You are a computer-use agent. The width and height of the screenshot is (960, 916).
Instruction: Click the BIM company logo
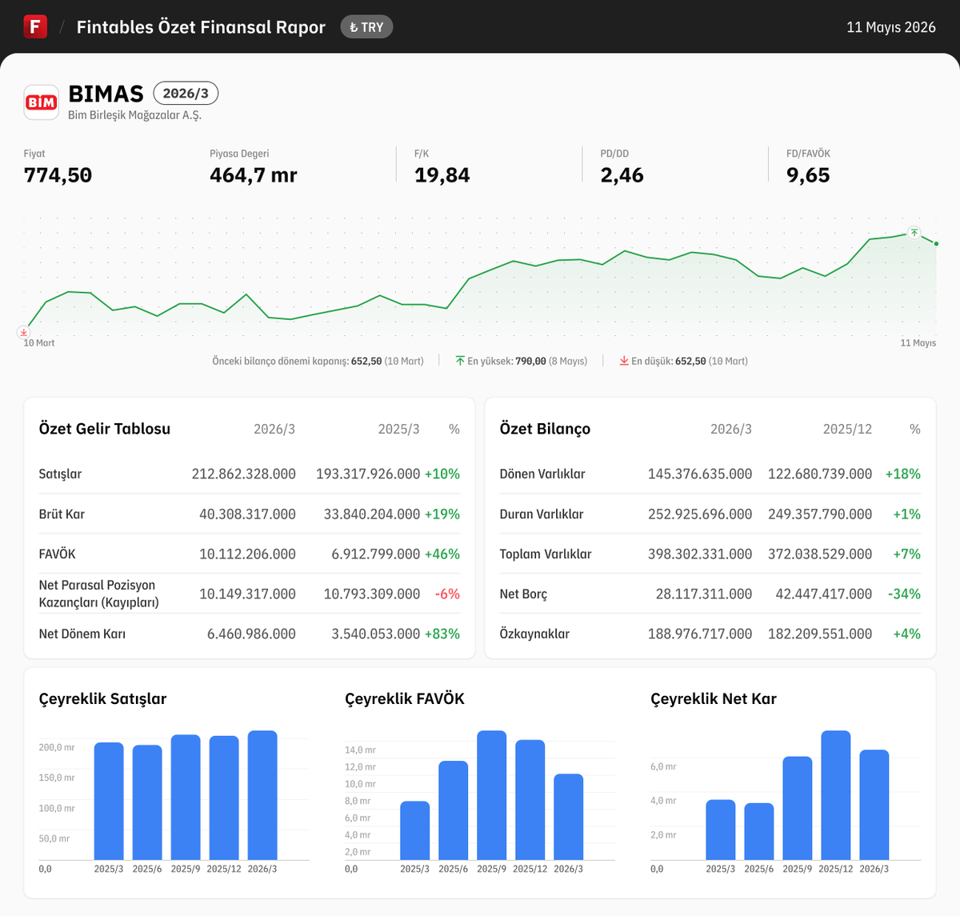click(41, 102)
